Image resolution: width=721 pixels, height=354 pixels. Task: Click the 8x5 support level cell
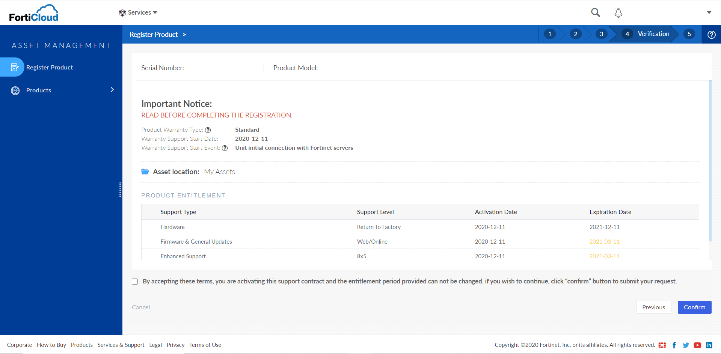tap(362, 256)
